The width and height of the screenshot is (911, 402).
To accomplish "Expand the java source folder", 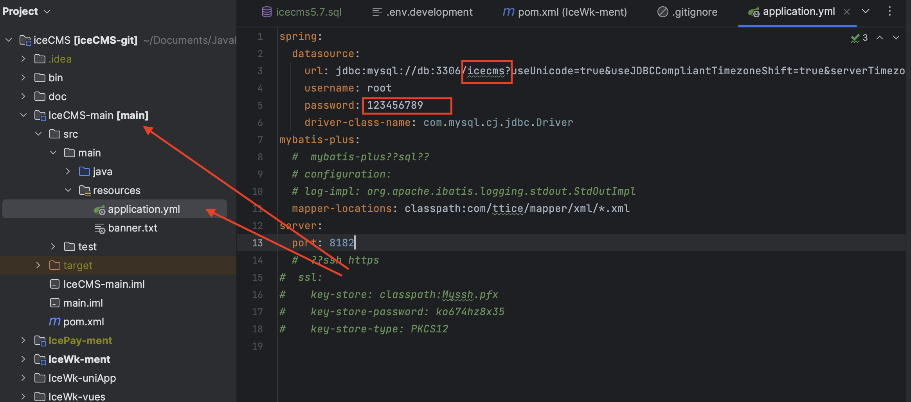I will pos(68,171).
